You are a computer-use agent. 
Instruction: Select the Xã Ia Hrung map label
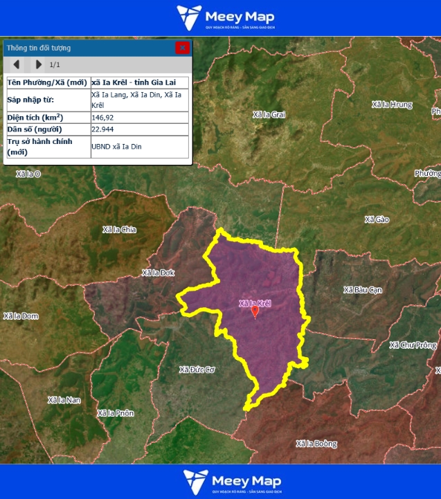point(392,105)
